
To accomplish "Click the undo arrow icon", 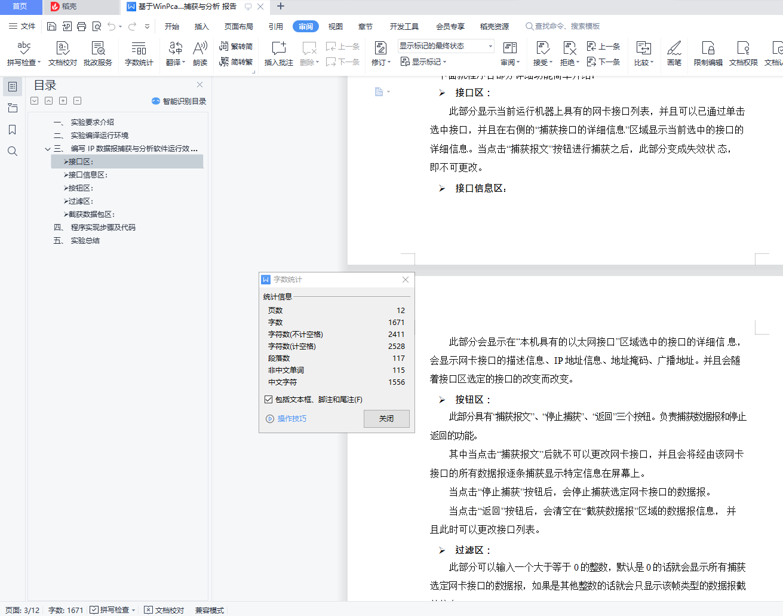I will (x=112, y=26).
